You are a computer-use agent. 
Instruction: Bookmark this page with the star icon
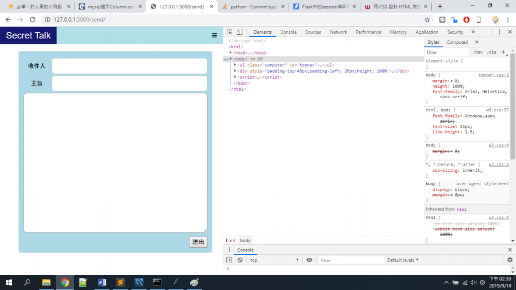click(427, 20)
